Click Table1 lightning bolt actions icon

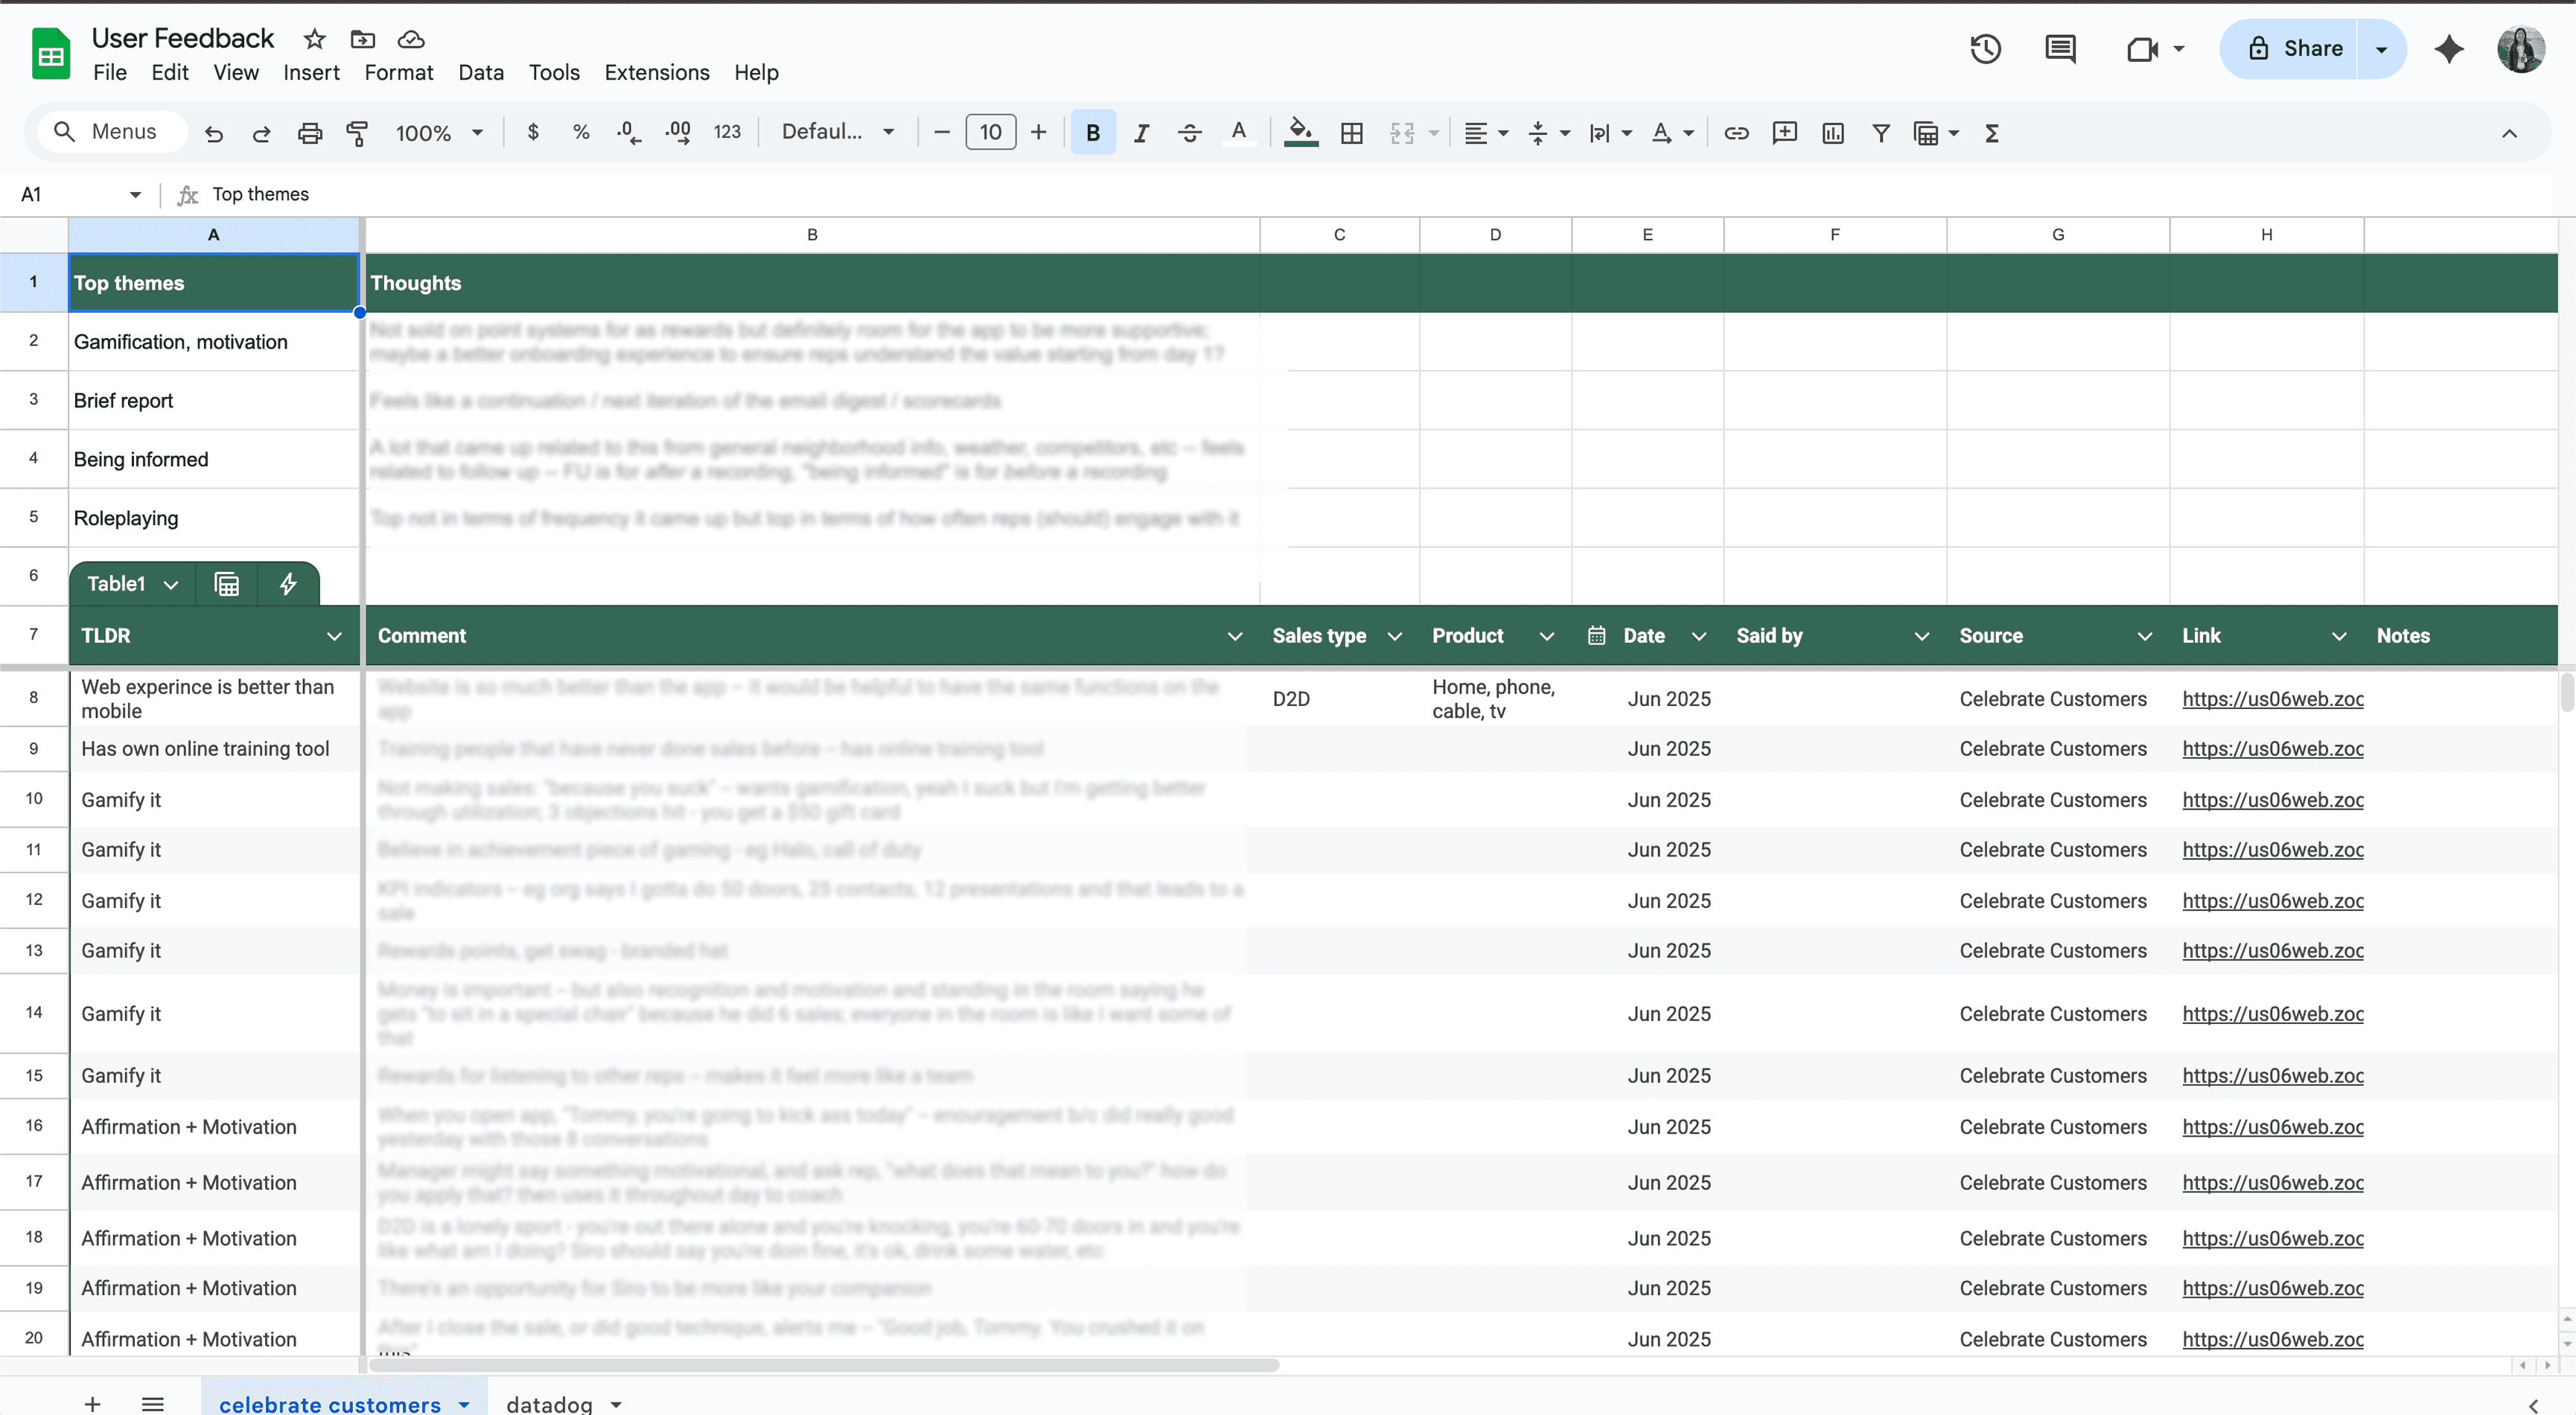click(x=288, y=584)
